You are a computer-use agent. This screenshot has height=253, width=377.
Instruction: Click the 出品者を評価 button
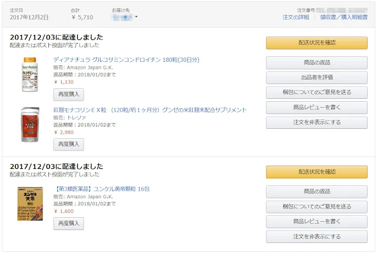pyautogui.click(x=316, y=78)
